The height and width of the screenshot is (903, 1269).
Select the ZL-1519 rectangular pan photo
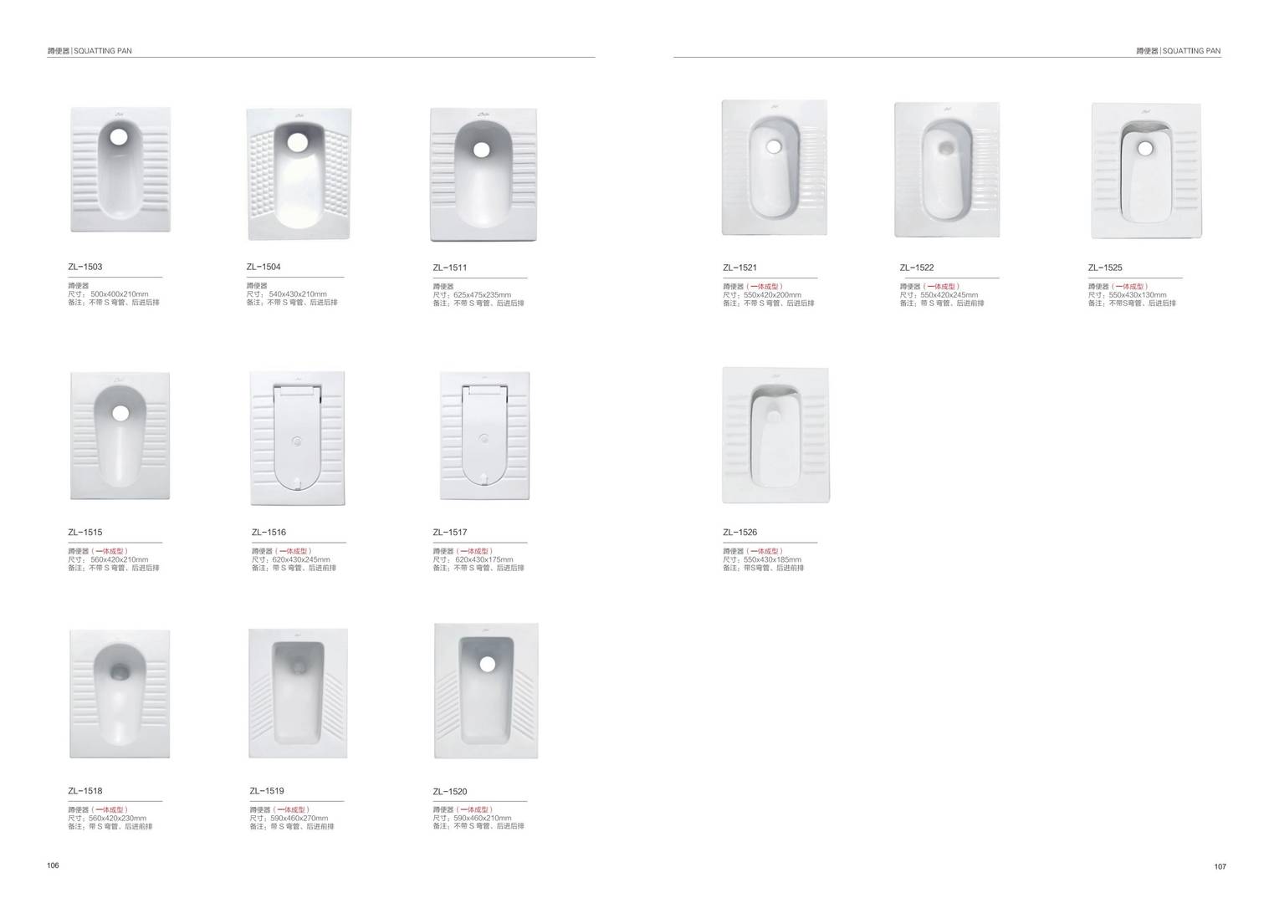click(x=298, y=693)
